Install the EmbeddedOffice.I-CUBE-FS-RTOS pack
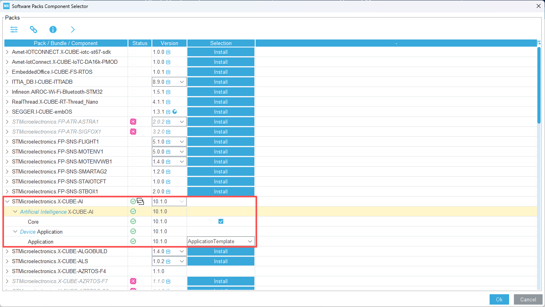 [220, 72]
